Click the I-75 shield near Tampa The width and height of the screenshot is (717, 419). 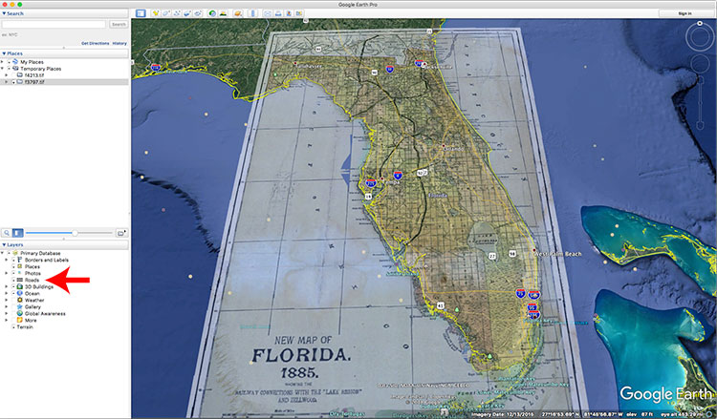371,183
